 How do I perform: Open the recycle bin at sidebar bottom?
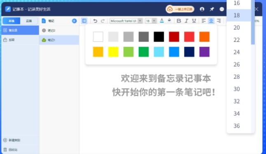(x=20, y=149)
